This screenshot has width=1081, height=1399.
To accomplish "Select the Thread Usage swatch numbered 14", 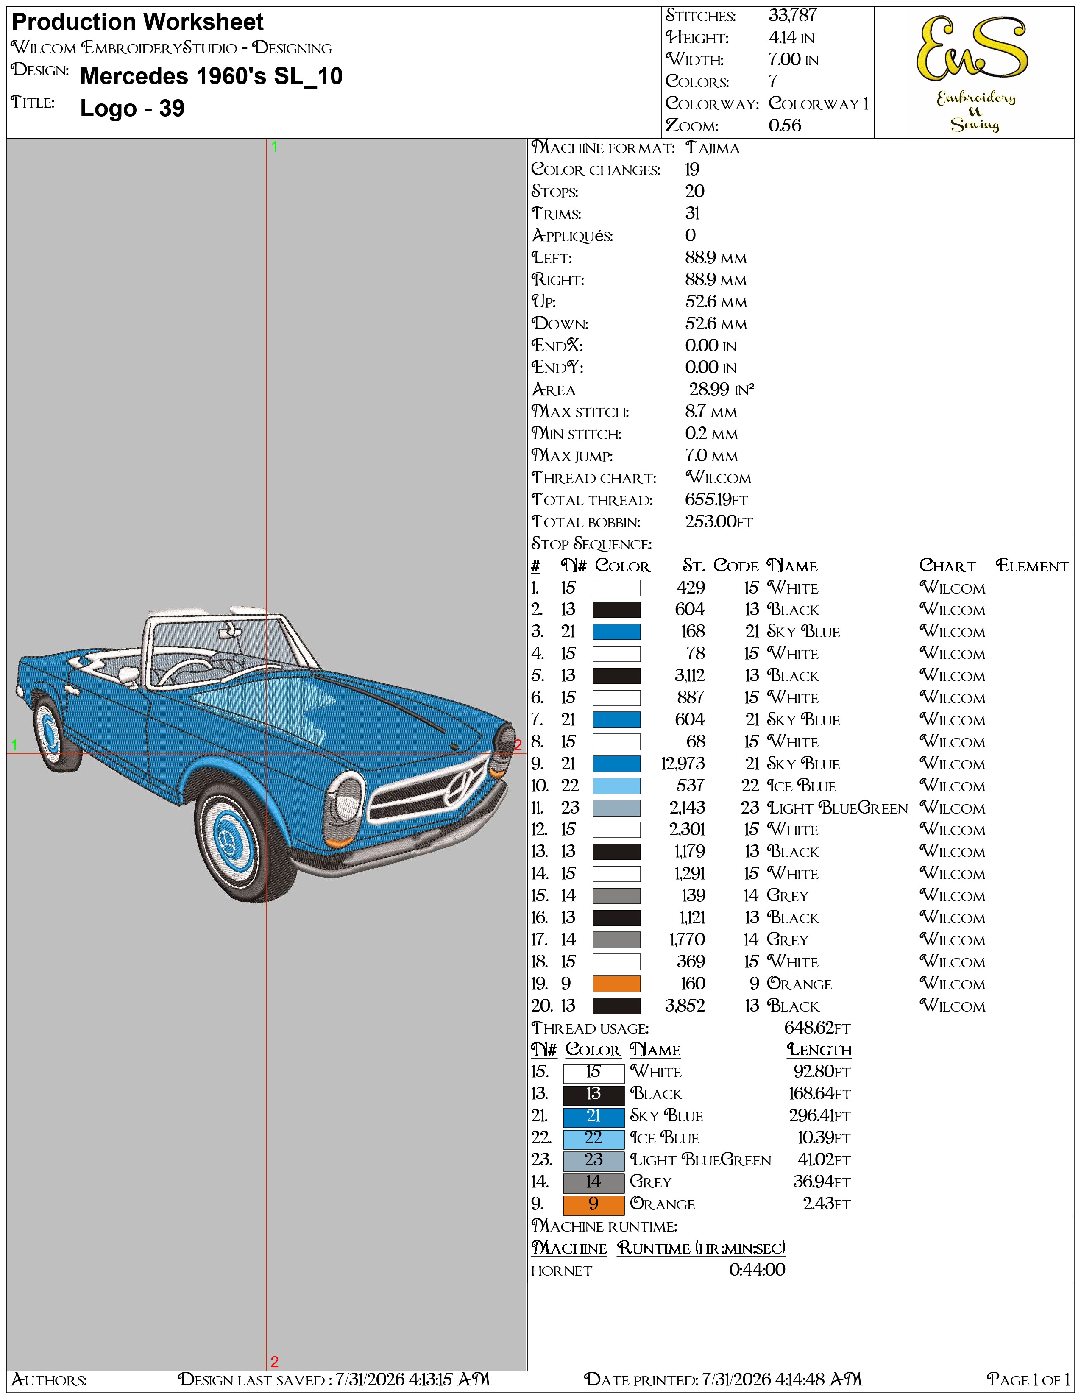I will coord(593,1183).
